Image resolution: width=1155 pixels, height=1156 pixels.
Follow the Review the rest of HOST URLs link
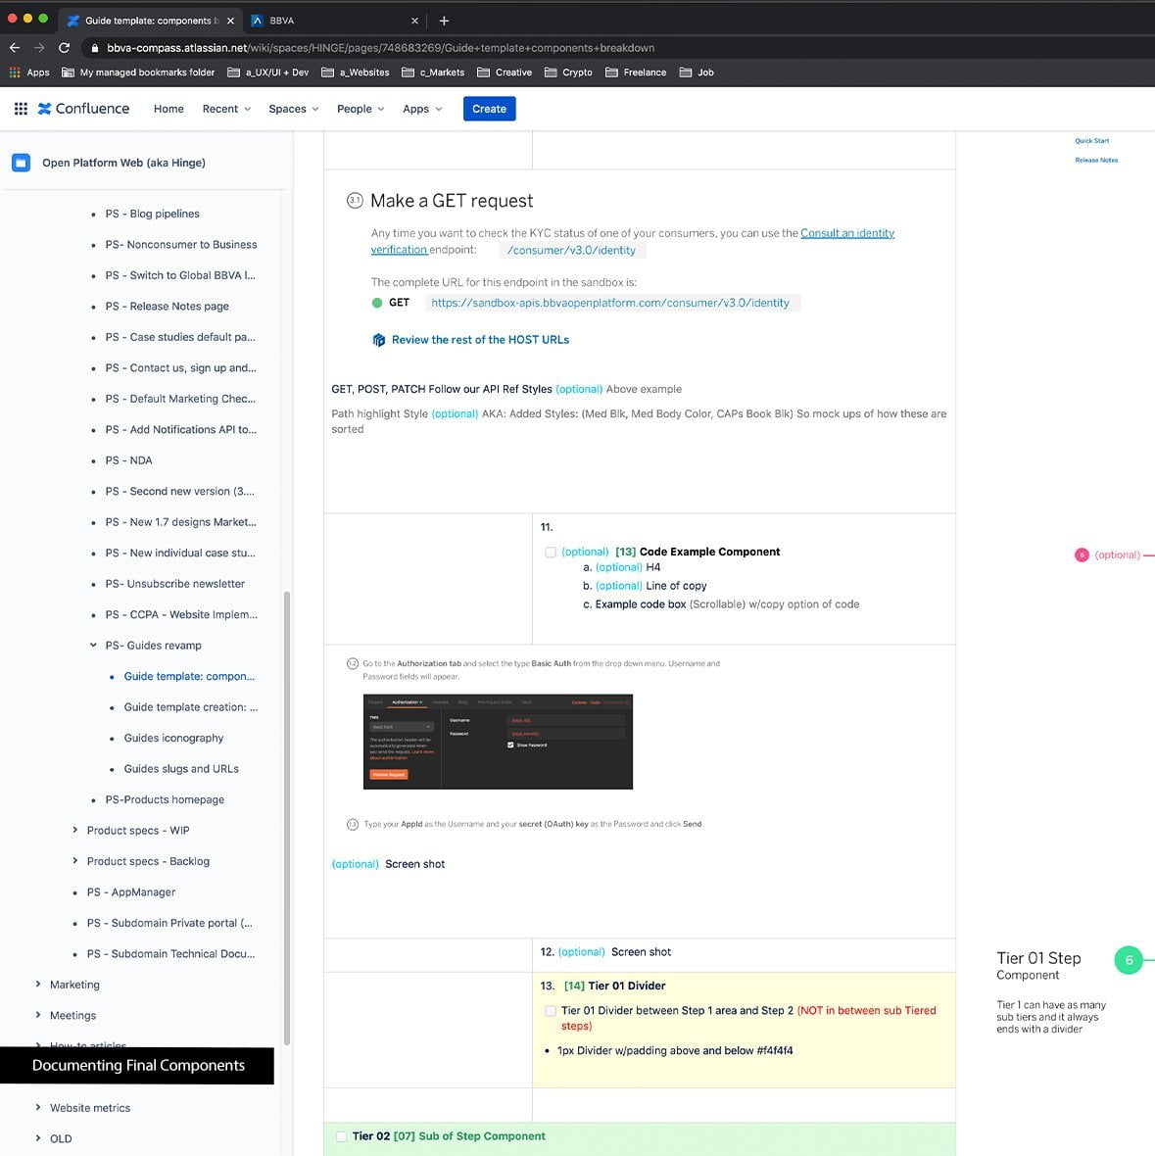pos(479,340)
